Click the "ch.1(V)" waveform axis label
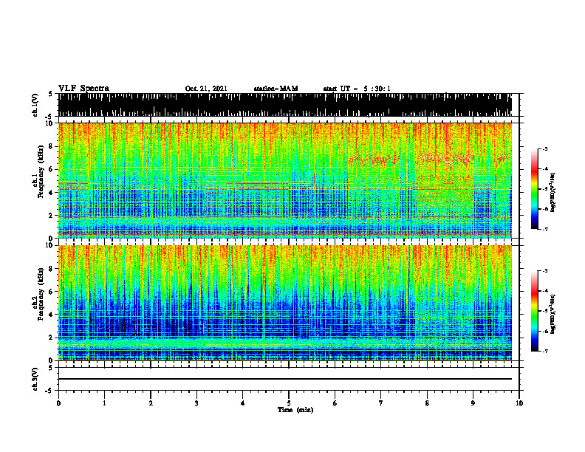The image size is (585, 452). point(35,105)
